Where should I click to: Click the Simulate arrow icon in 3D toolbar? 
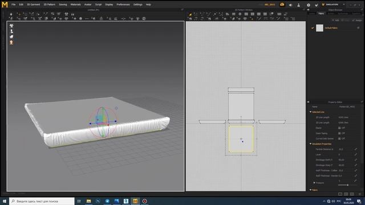tap(11, 14)
